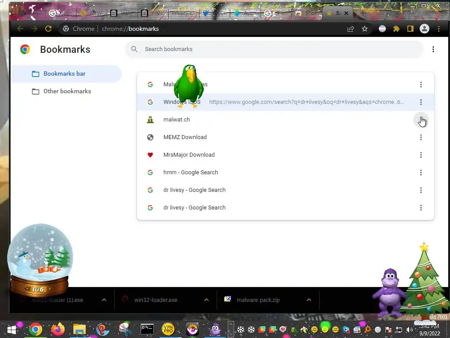Click the share page icon in address bar
The height and width of the screenshot is (338, 450).
pos(350,29)
